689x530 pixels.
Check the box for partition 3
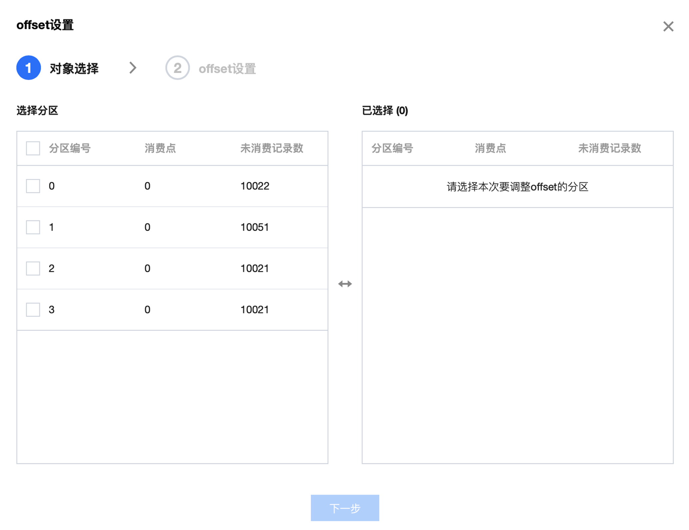pos(33,310)
